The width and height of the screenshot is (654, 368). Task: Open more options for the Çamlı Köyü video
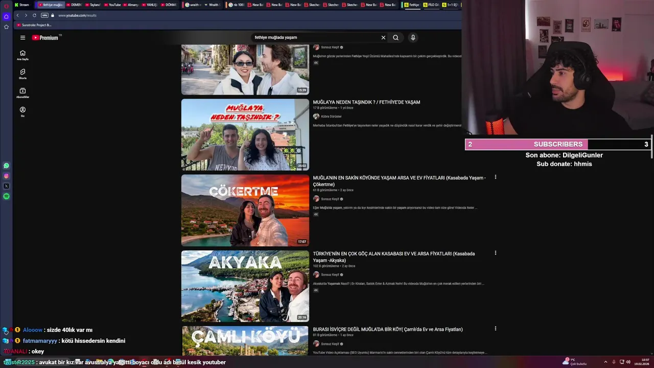pyautogui.click(x=495, y=329)
